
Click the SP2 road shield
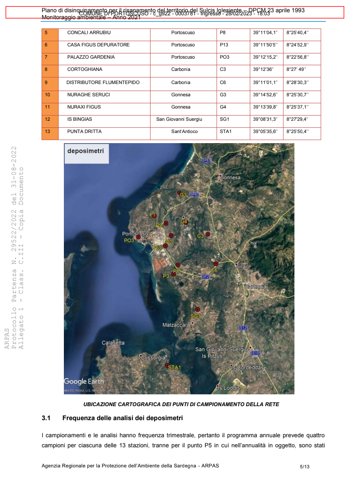[x=205, y=277]
